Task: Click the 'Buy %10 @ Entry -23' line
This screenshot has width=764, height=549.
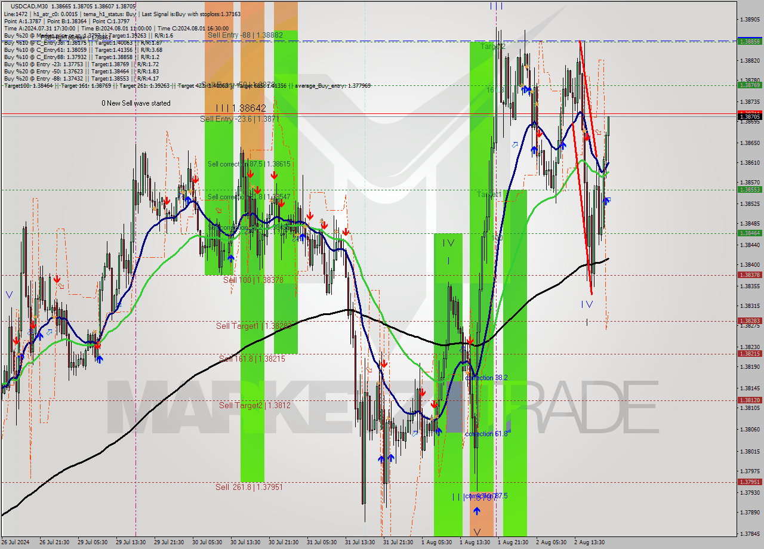Action: point(81,64)
